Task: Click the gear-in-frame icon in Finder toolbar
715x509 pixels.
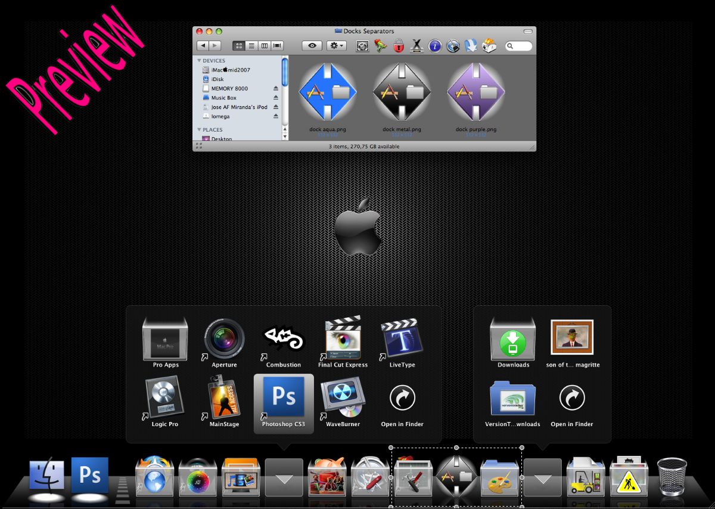Action: pos(362,46)
